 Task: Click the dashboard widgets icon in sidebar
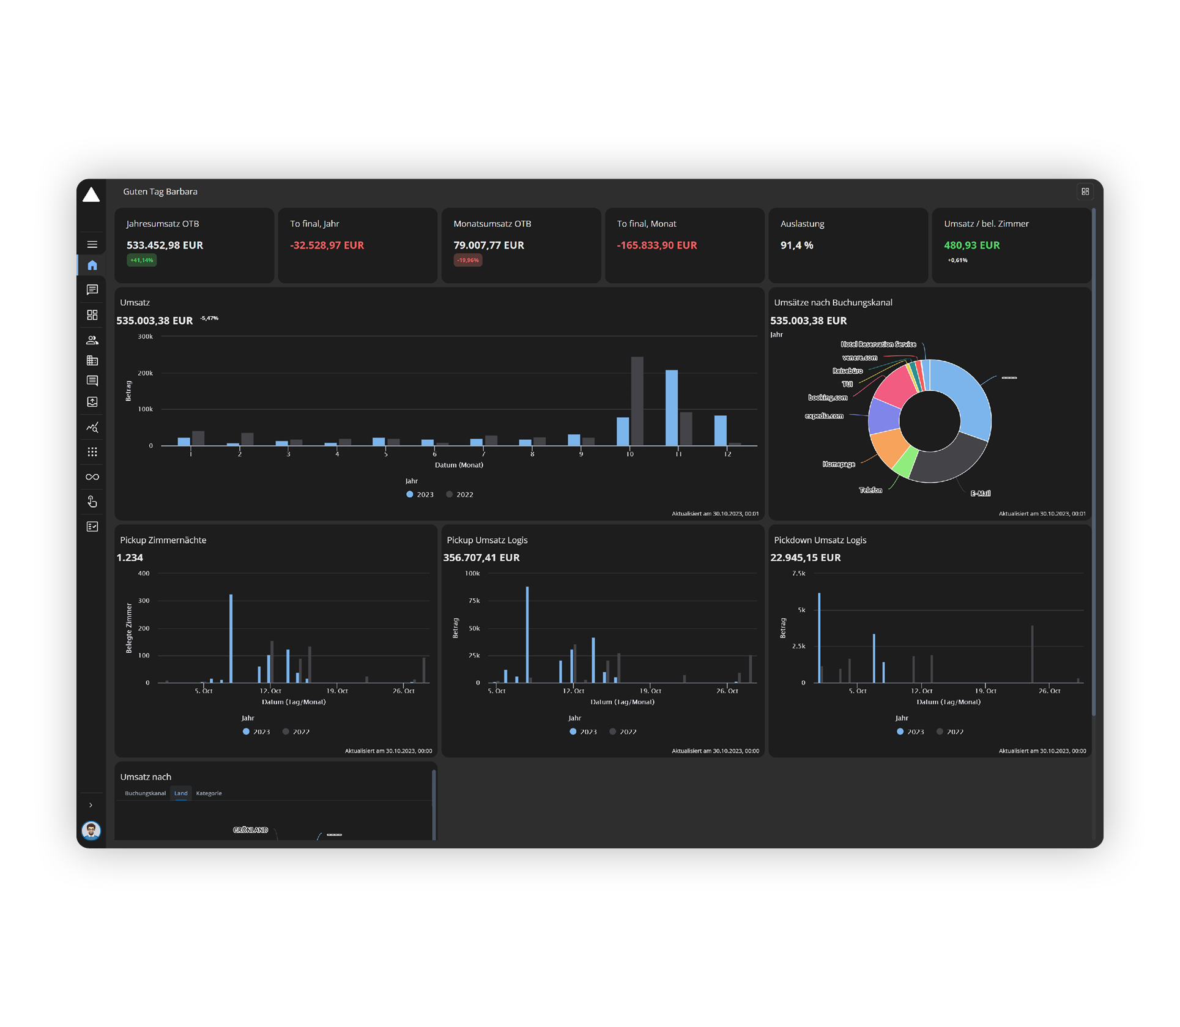pos(92,316)
